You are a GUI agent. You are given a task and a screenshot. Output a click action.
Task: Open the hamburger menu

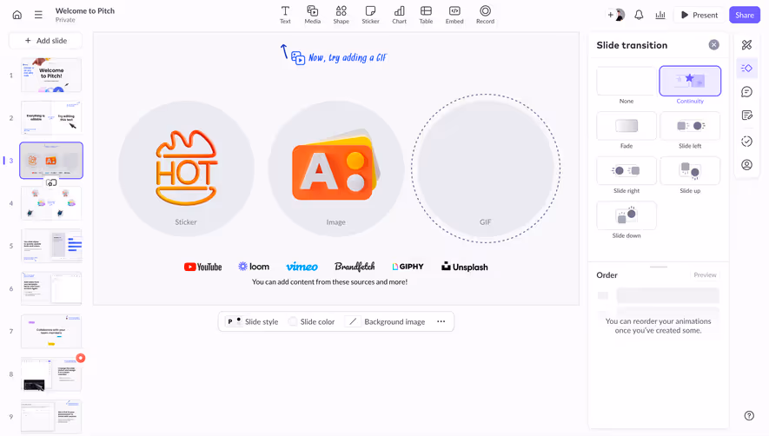tap(38, 15)
